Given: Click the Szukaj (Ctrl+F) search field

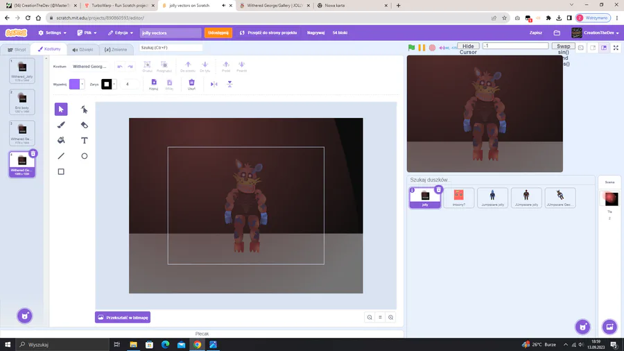Looking at the screenshot, I should pos(171,47).
